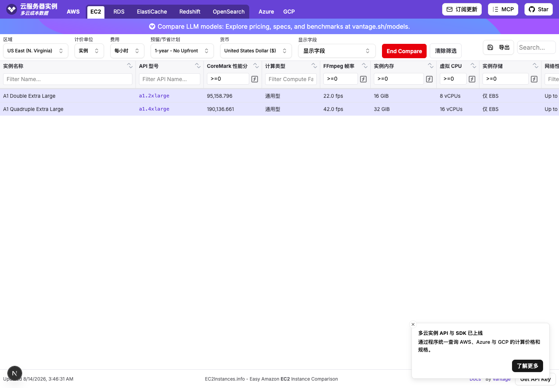This screenshot has width=559, height=388.
Task: Sort by 实例存储 column arrows
Action: coord(536,66)
